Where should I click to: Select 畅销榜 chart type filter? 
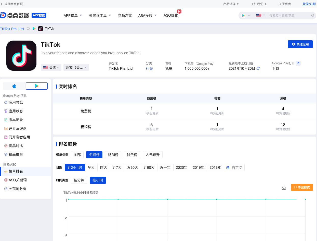[113, 155]
